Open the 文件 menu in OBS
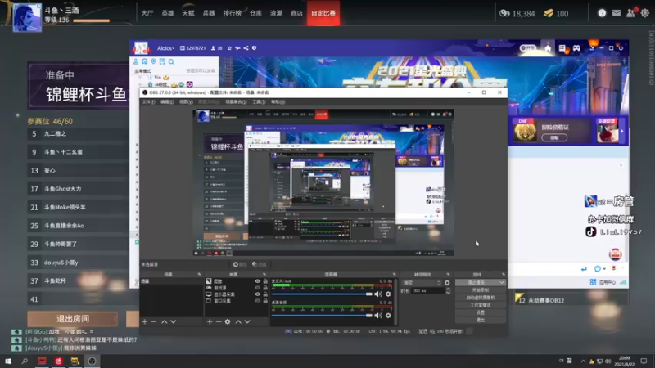 [x=148, y=101]
